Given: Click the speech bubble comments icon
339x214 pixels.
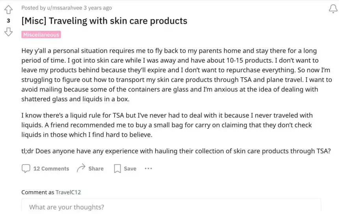Looking at the screenshot, I should pyautogui.click(x=26, y=169).
